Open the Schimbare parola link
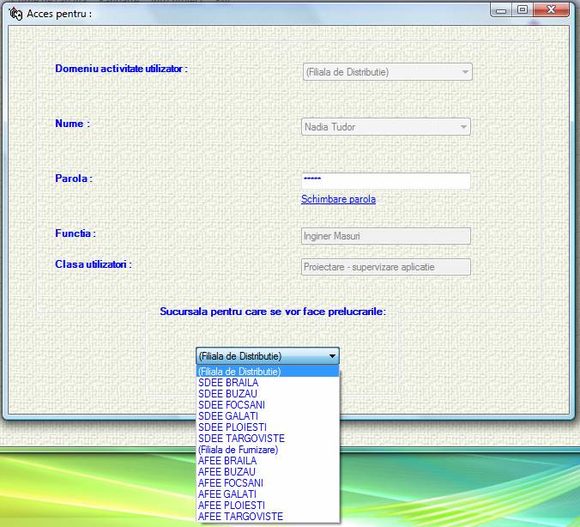The image size is (580, 527). [x=338, y=199]
